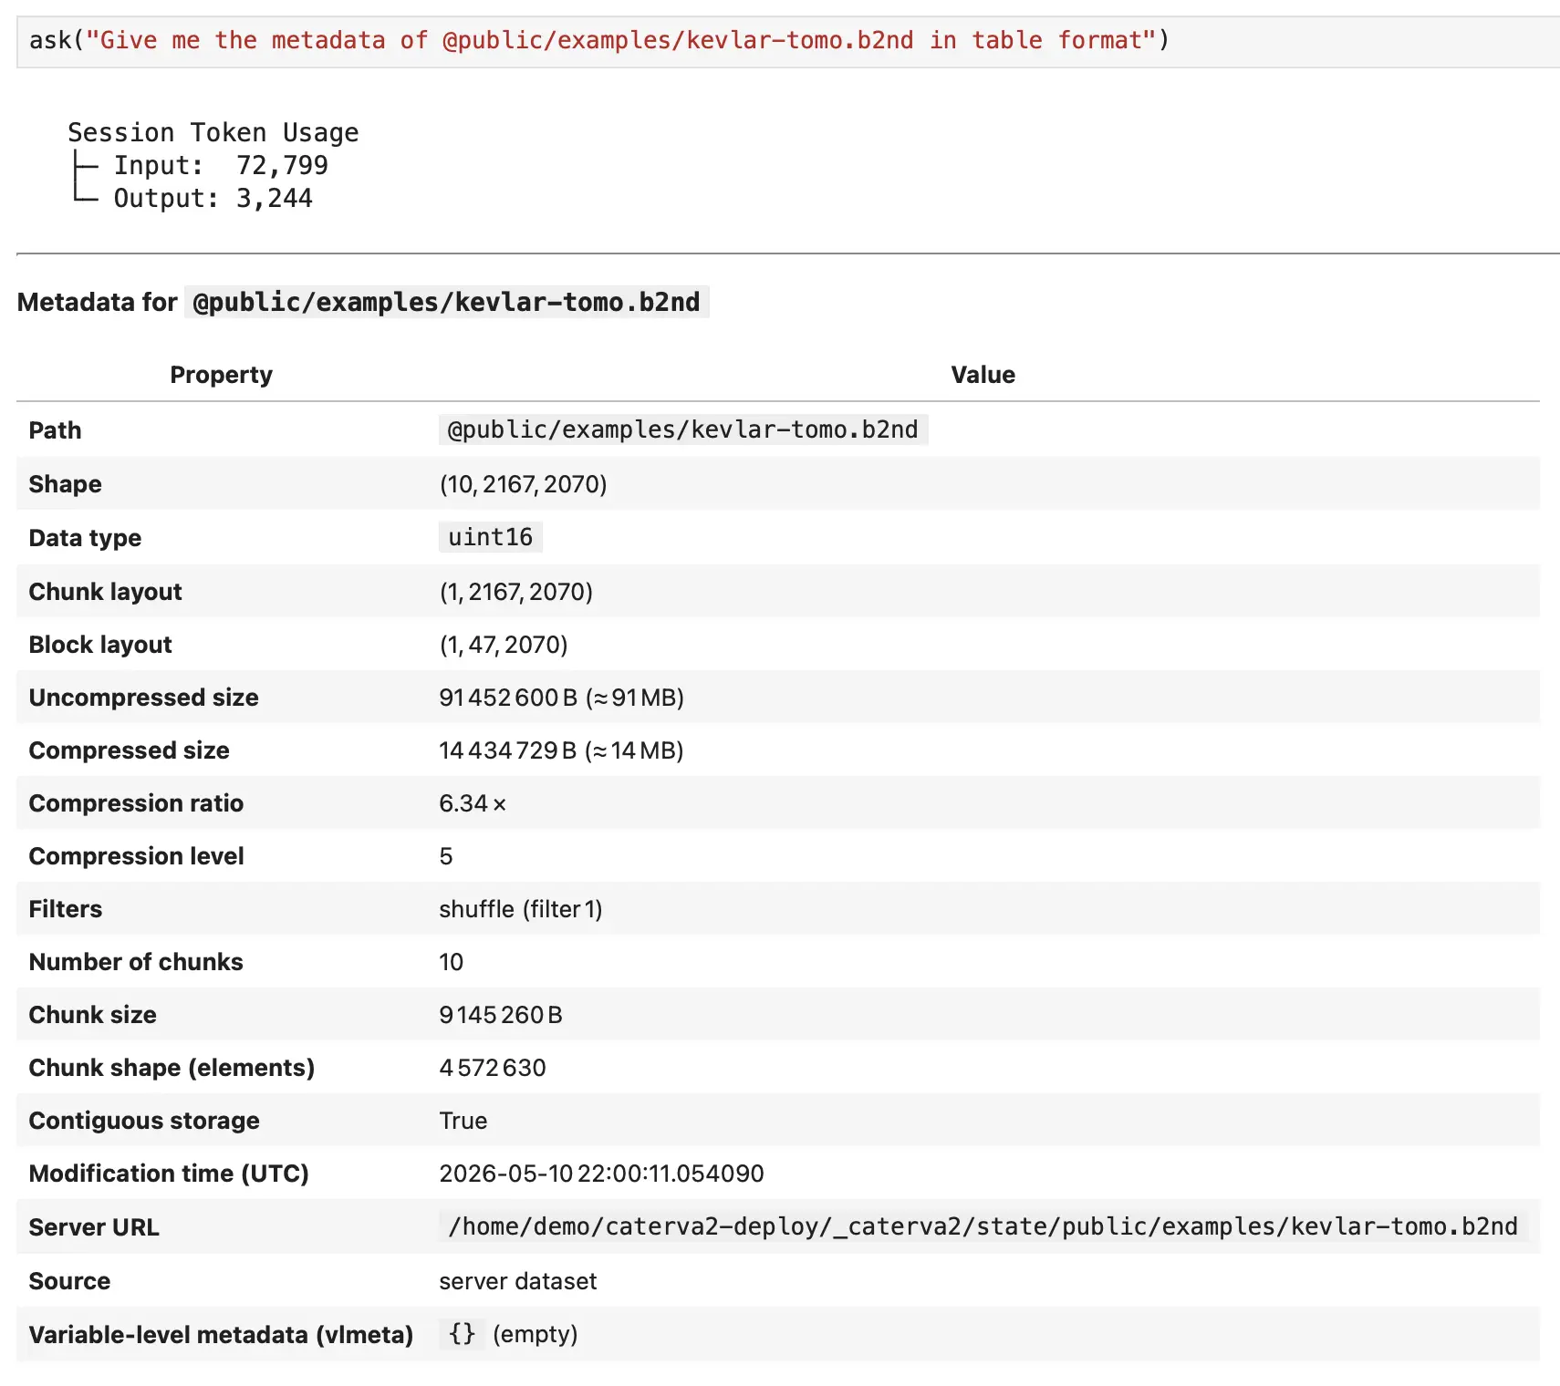Click the value '4 572 630'
The height and width of the screenshot is (1386, 1560).
point(493,1068)
